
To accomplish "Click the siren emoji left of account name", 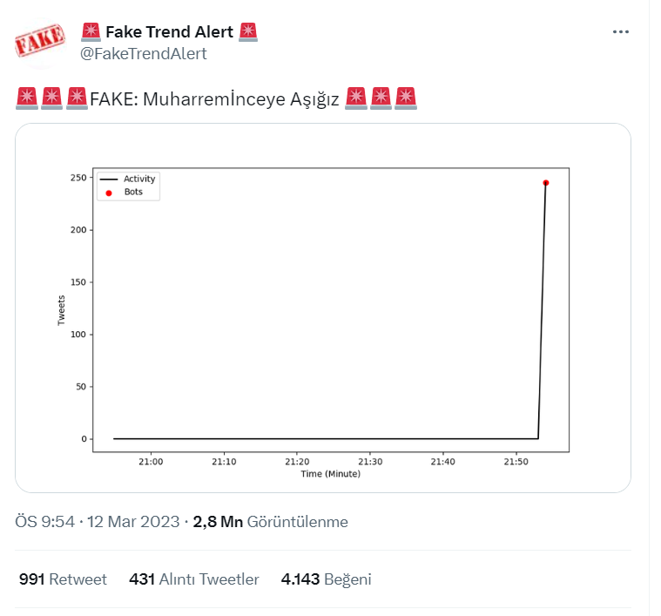I will point(91,32).
